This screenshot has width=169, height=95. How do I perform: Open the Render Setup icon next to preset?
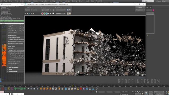(x=68, y=10)
